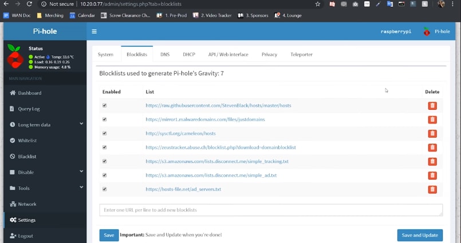Delete the StevenBlack hosts blocklist

coord(432,106)
